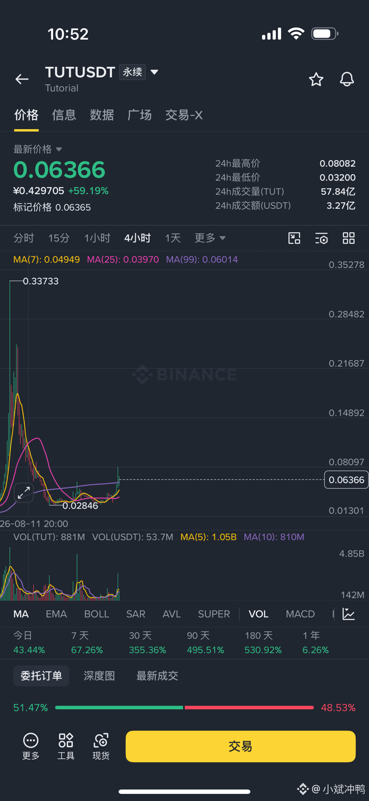Select the 价格 tab
The image size is (369, 801).
26,115
